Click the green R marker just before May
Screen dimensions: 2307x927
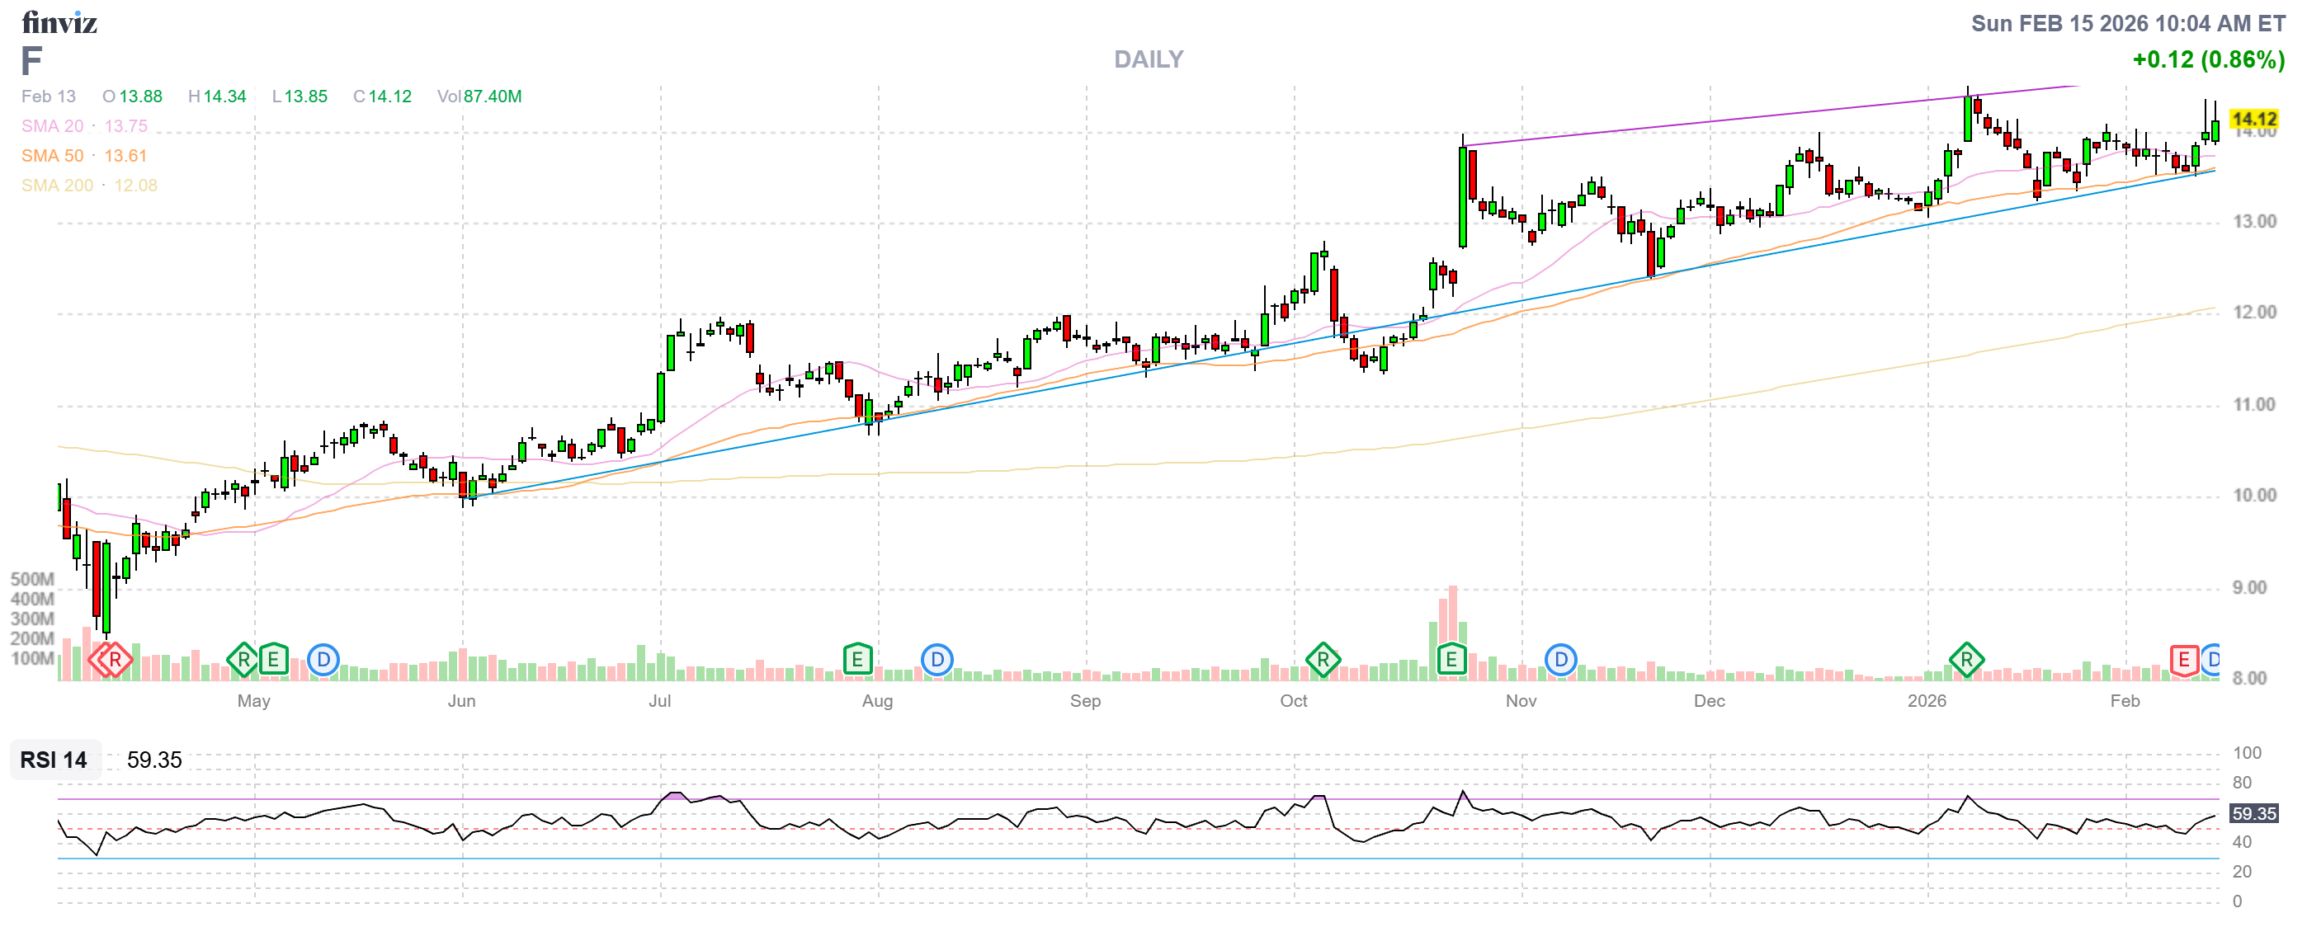[243, 661]
